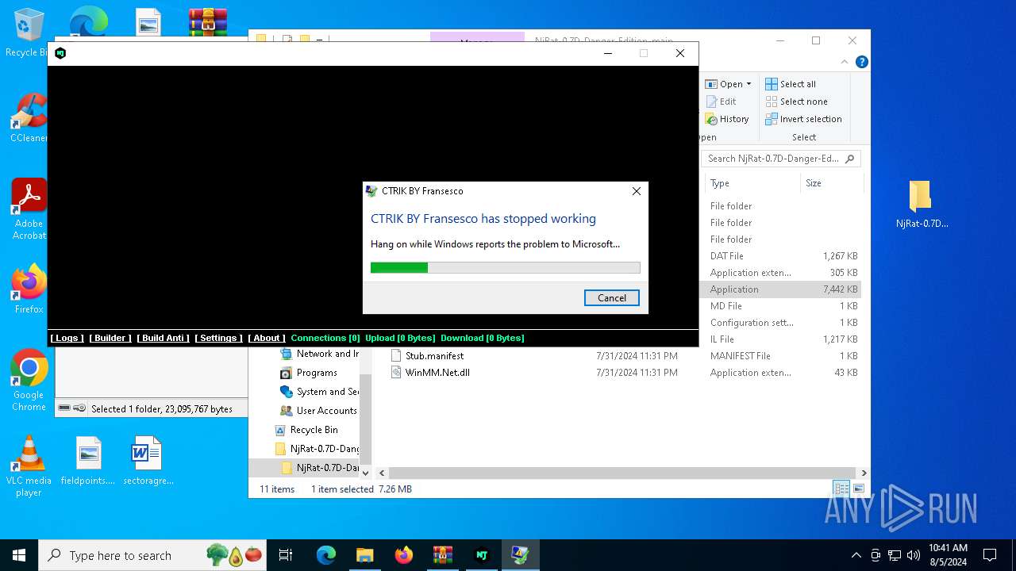Click the horizontal scrollbar right arrow
This screenshot has height=571, width=1016.
pyautogui.click(x=864, y=473)
